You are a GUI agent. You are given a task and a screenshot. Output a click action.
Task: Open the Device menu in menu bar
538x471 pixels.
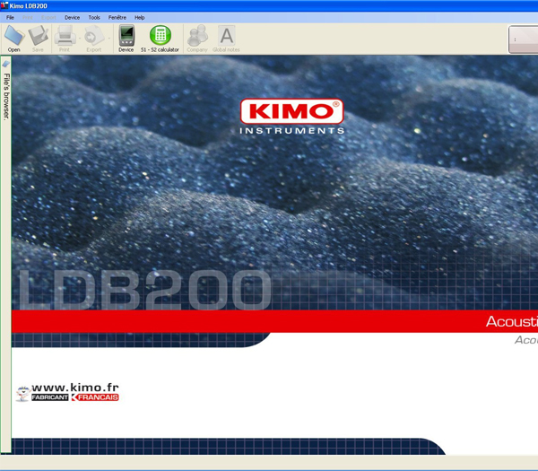(x=72, y=18)
